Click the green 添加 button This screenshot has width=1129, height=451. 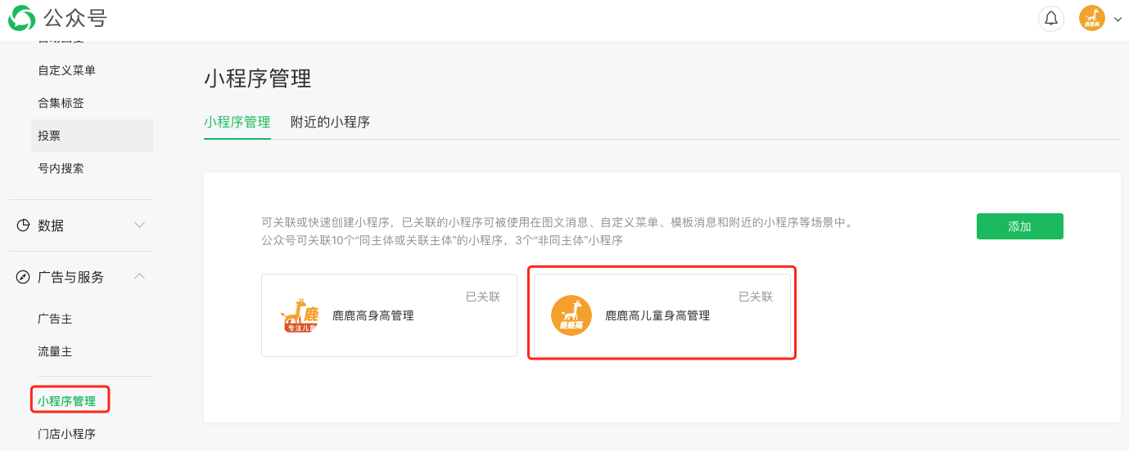pos(1020,226)
